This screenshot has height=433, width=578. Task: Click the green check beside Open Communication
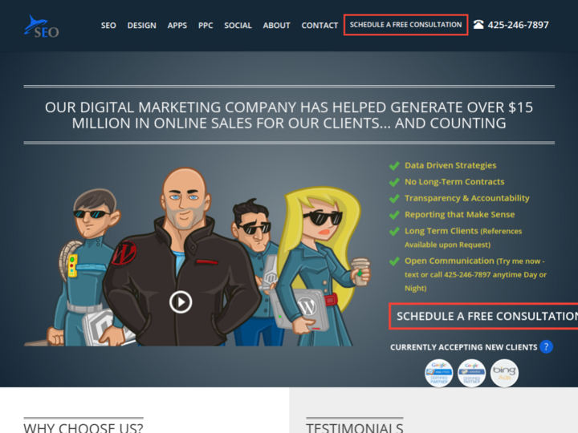click(x=394, y=261)
